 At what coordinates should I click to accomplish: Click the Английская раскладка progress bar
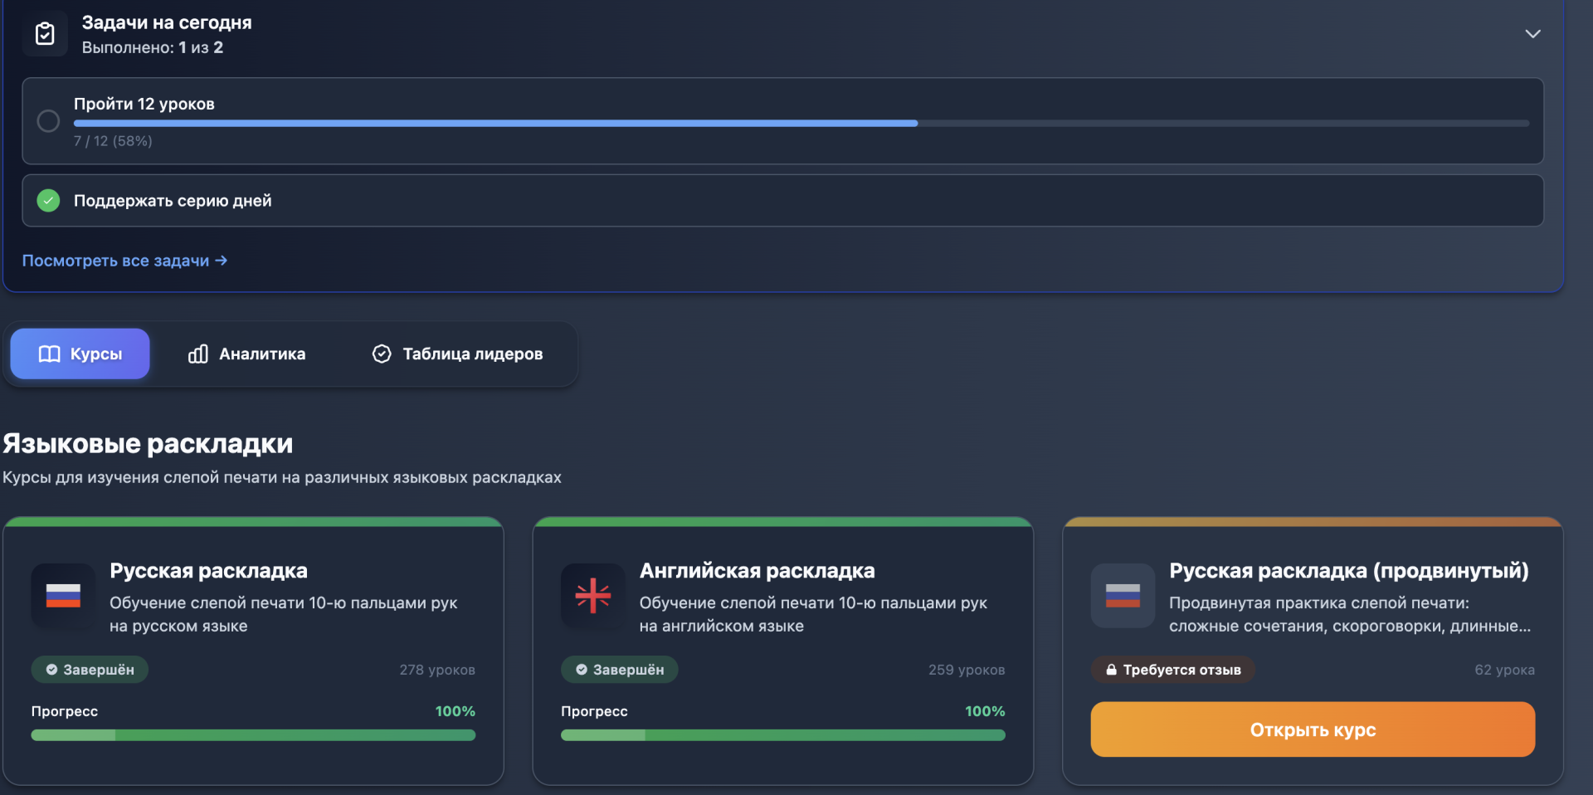[x=782, y=735]
